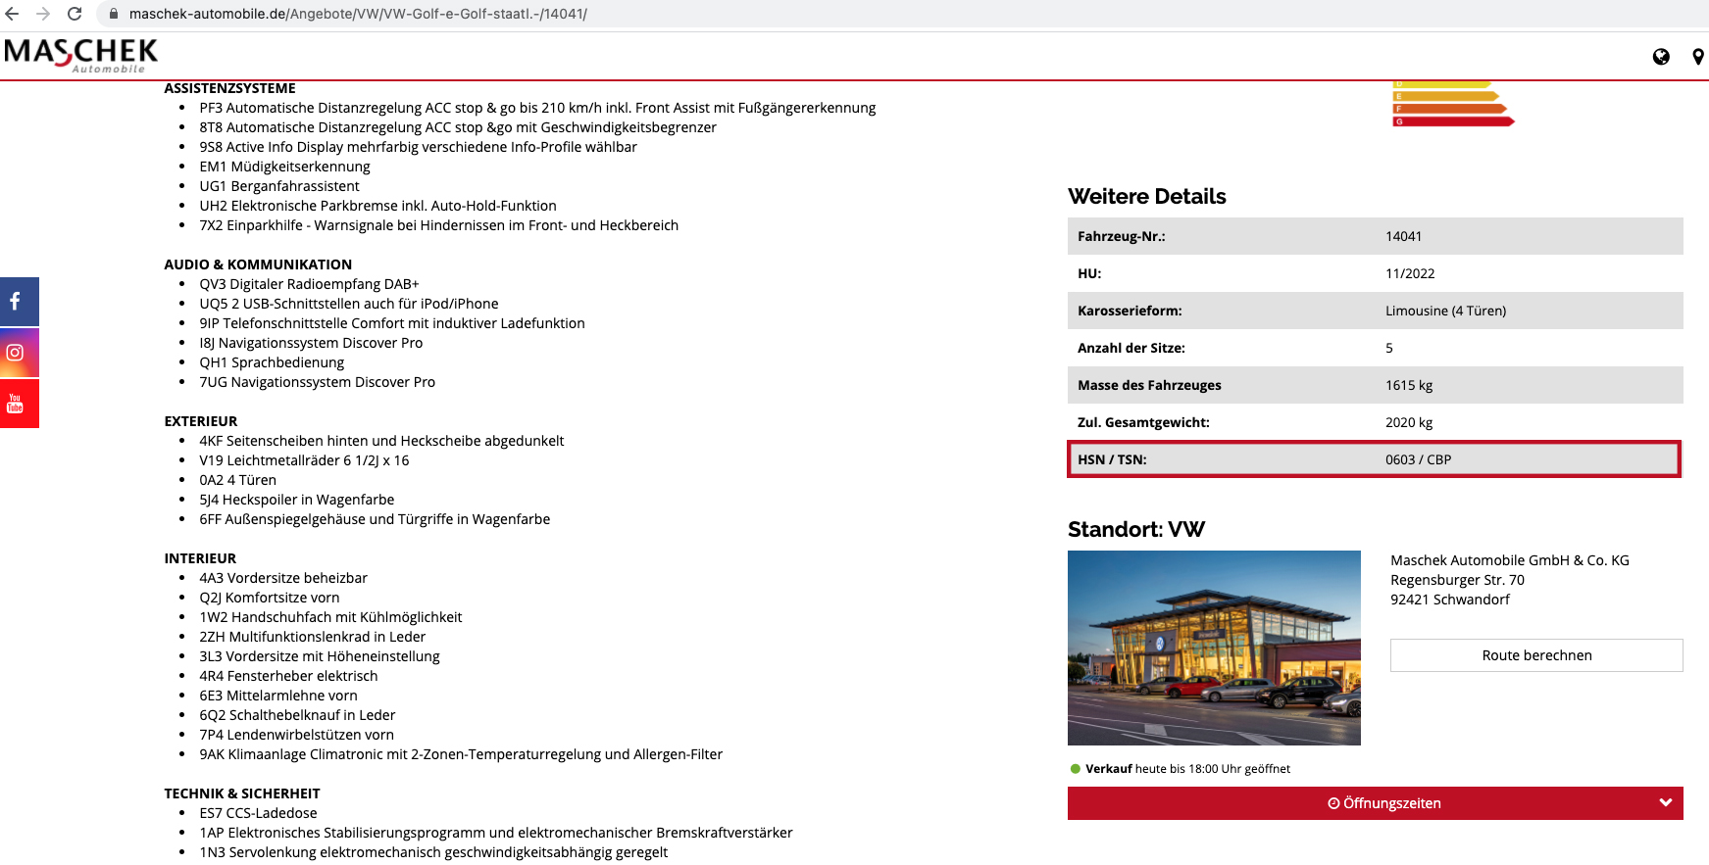Click the ASSISTENZSYSTEME section heading
Screen dimensions: 1709x865
pos(229,88)
